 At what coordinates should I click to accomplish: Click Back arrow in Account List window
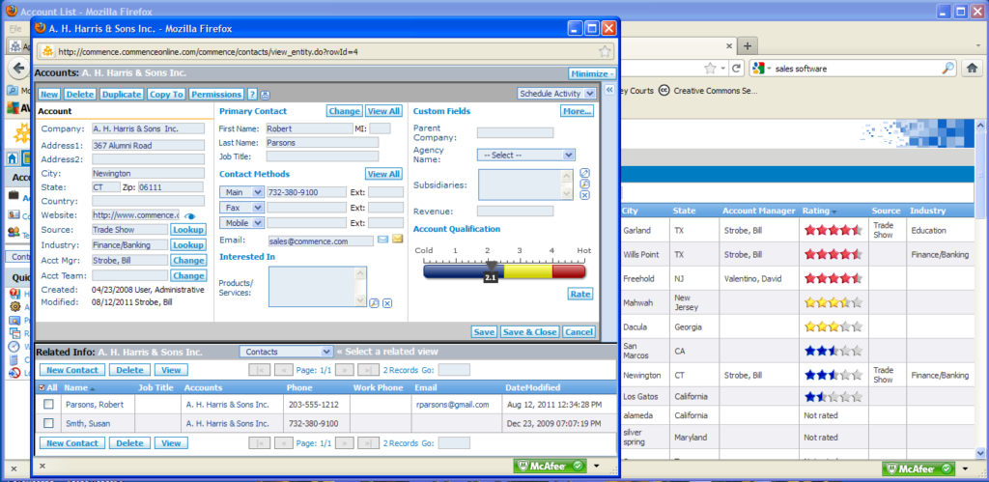pos(18,69)
